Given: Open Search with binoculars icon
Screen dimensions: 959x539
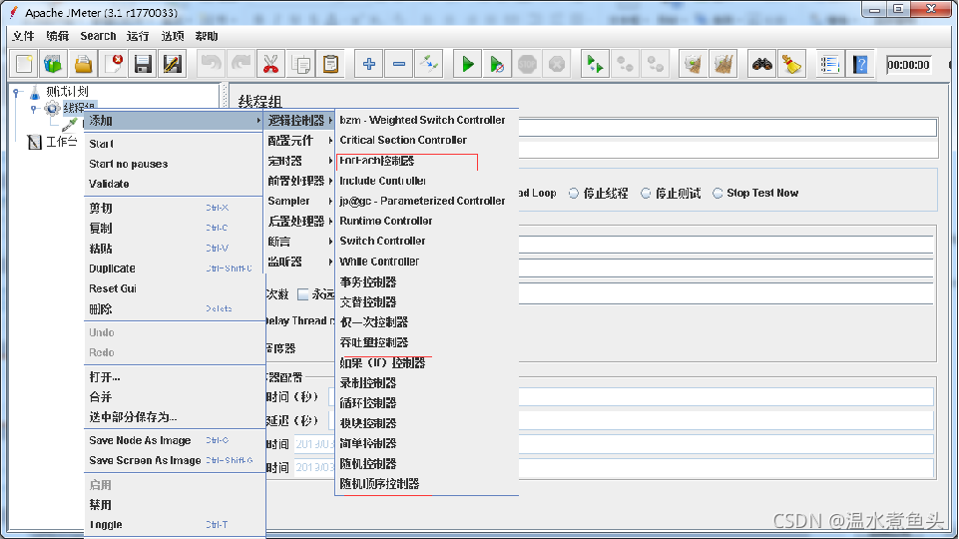Looking at the screenshot, I should pyautogui.click(x=761, y=64).
